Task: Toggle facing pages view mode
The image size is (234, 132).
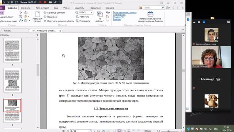Action: tap(124, 131)
